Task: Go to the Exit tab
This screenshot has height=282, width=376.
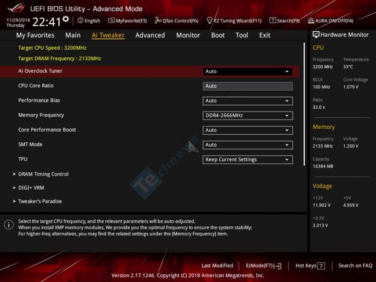Action: point(264,35)
